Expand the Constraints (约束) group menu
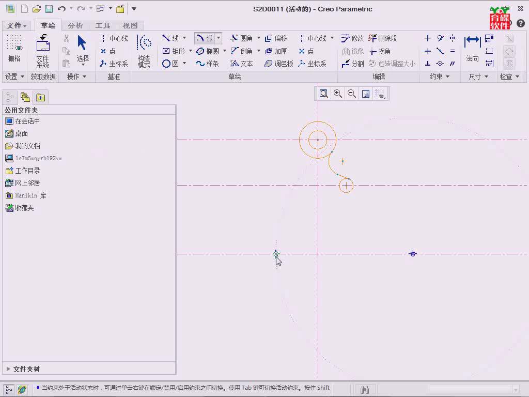Viewport: 529px width, 397px height. coord(440,77)
